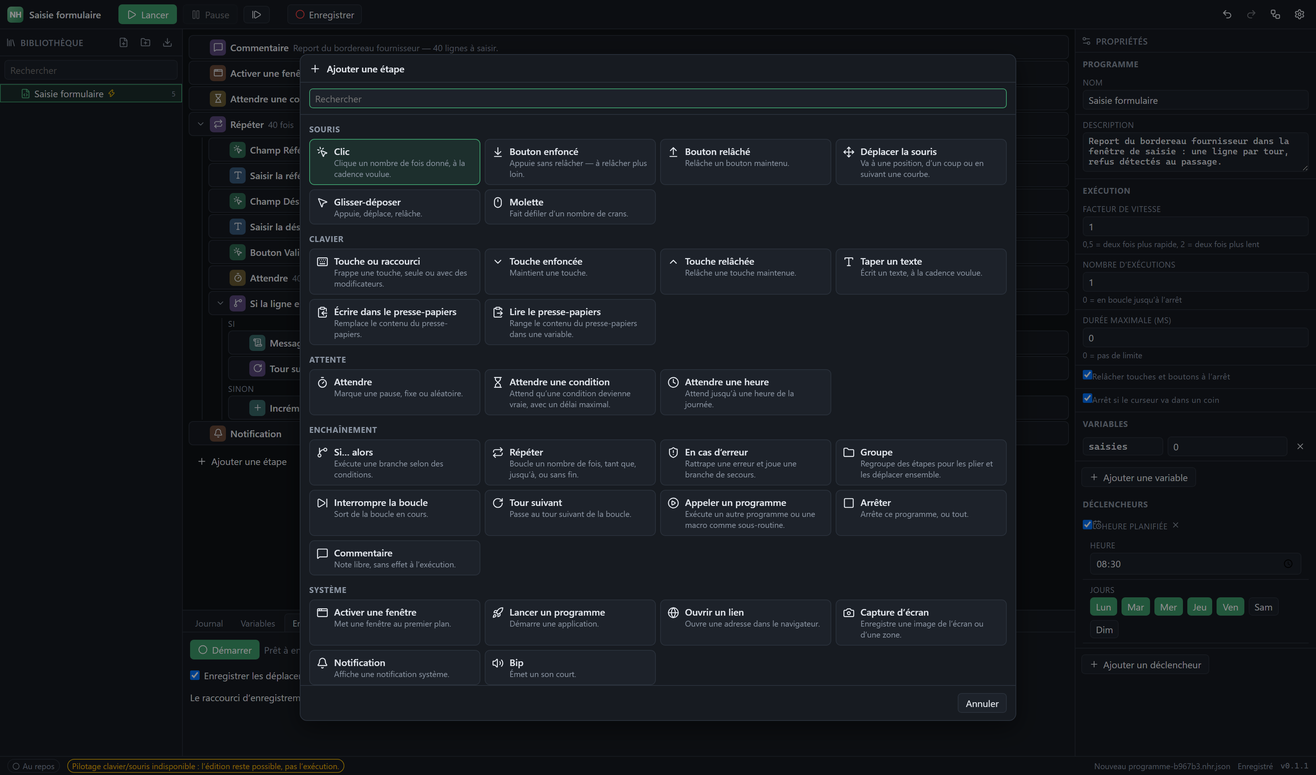Collapse the Répéter 40 fois step

201,124
